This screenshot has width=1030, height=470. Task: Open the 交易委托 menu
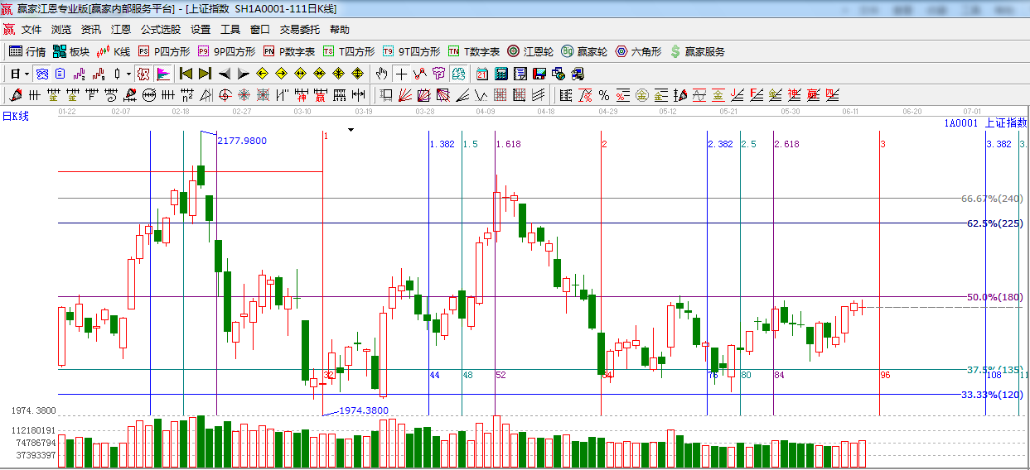(x=299, y=30)
